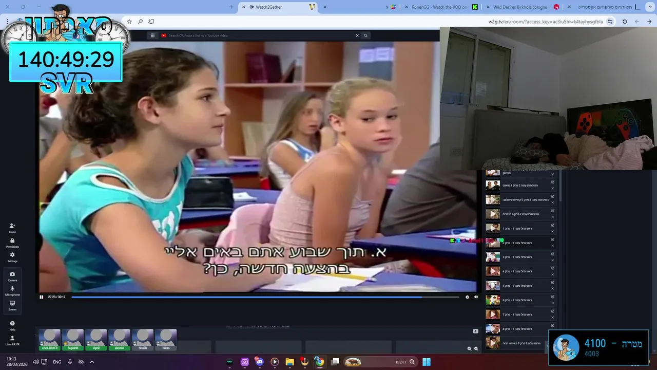Open File Explorer from the taskbar
This screenshot has width=657, height=370.
click(289, 362)
